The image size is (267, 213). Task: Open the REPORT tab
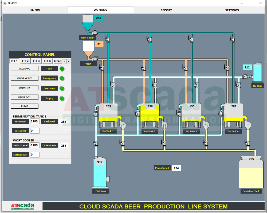coord(166,10)
